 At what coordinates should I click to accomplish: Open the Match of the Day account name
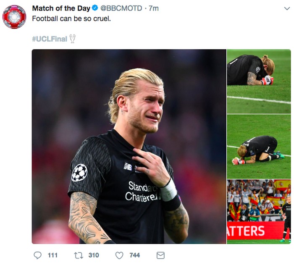click(x=61, y=8)
